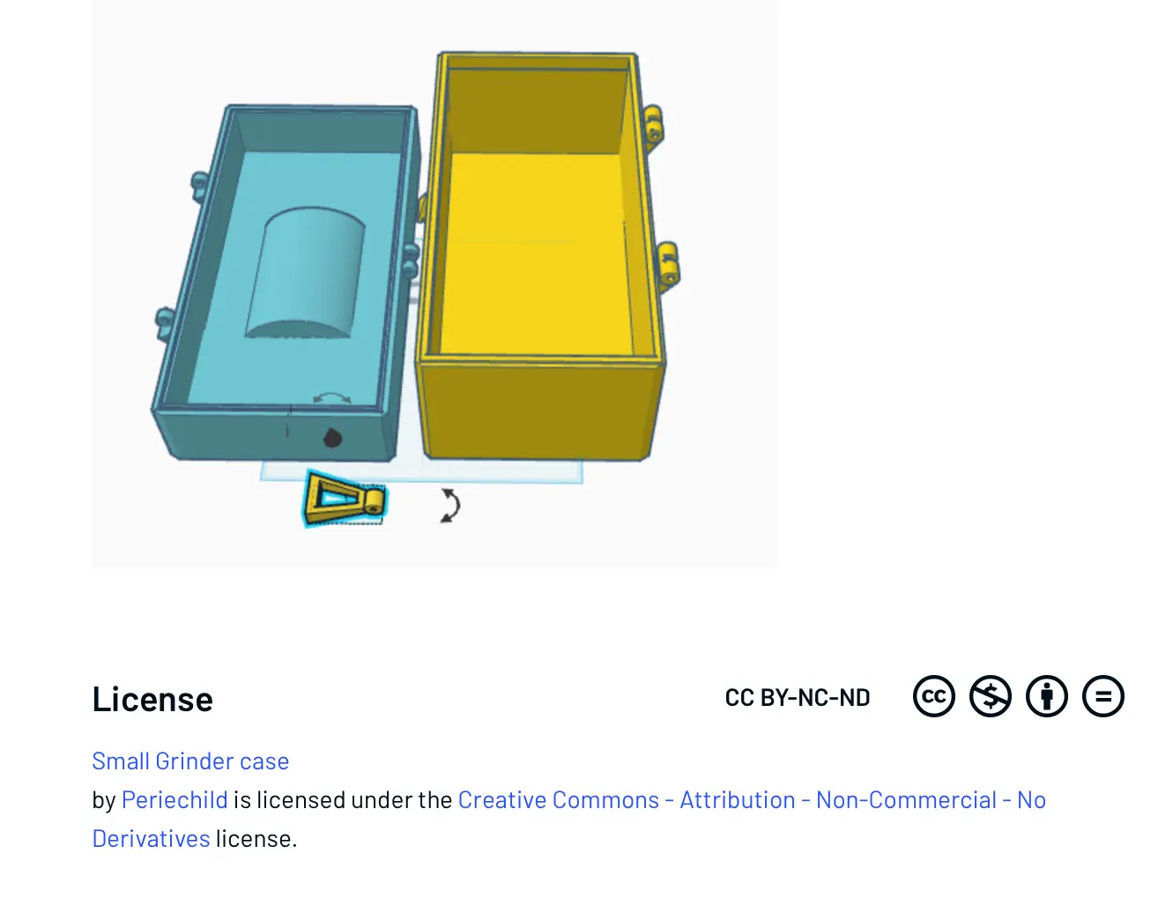Click the half-cylinder inside the blue box
The width and height of the screenshot is (1173, 898).
pyautogui.click(x=305, y=274)
